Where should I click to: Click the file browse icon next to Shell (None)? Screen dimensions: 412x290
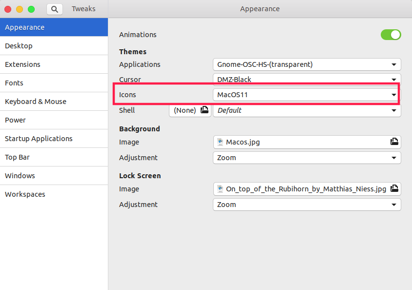pos(205,110)
